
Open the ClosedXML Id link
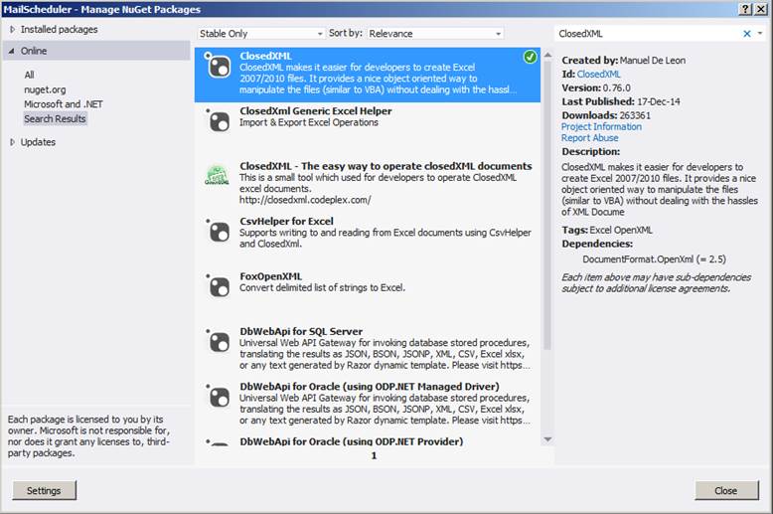(x=598, y=74)
